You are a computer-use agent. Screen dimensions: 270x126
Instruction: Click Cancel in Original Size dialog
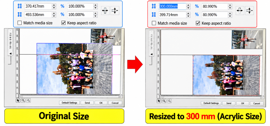115,103
